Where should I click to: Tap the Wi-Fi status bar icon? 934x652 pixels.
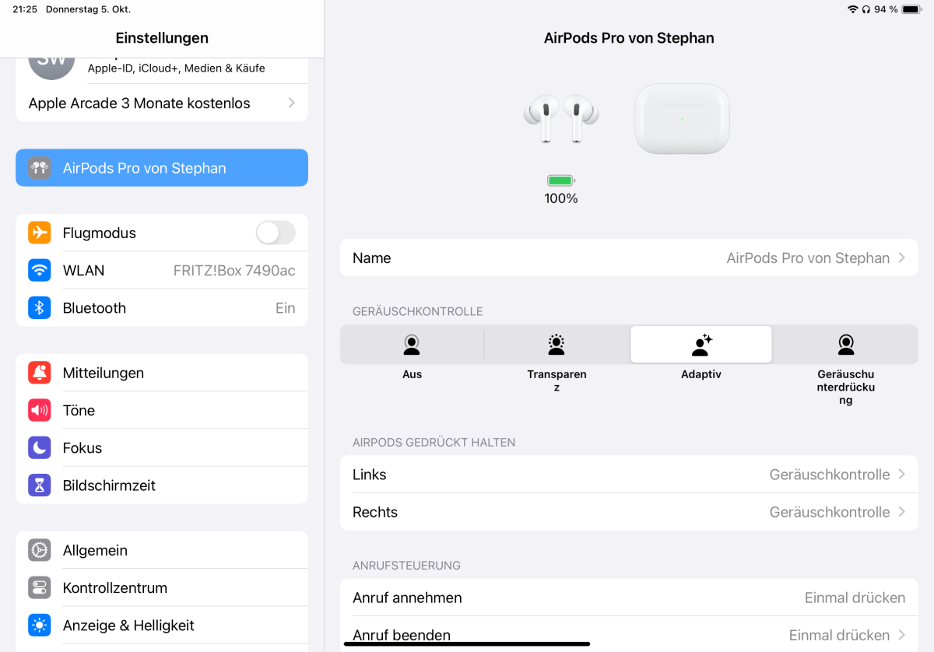click(x=853, y=9)
